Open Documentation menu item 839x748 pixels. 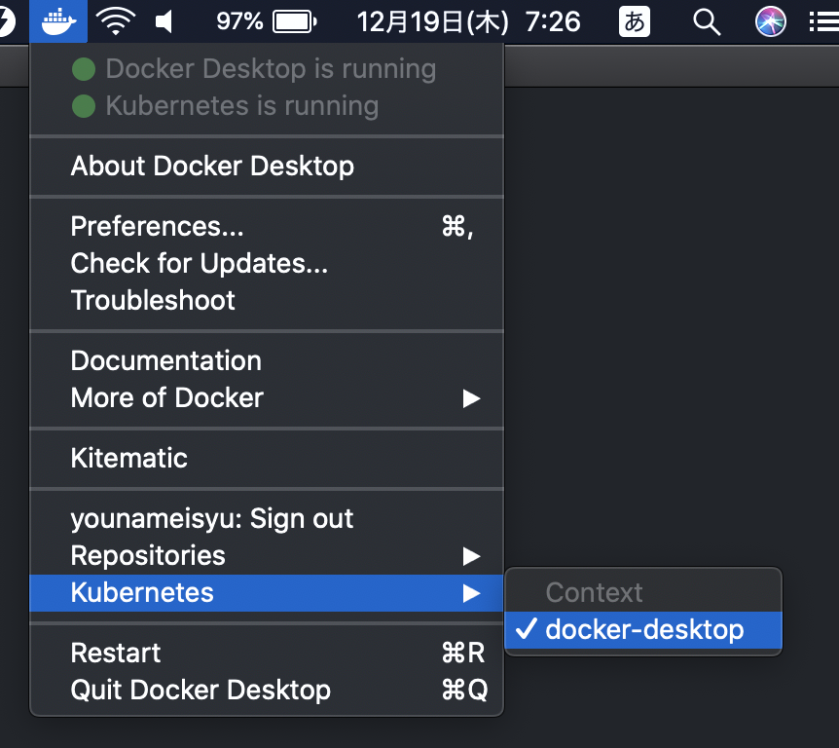click(x=267, y=360)
